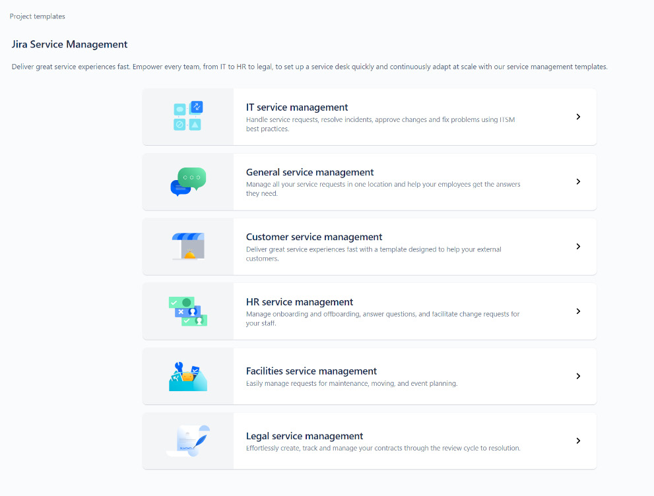Viewport: 654px width, 496px height.
Task: Click the 'Manage all your service requests' description
Action: [383, 189]
